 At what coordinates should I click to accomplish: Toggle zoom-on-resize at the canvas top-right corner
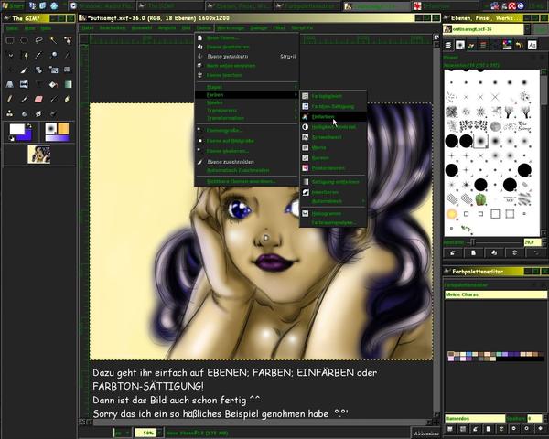click(x=436, y=37)
